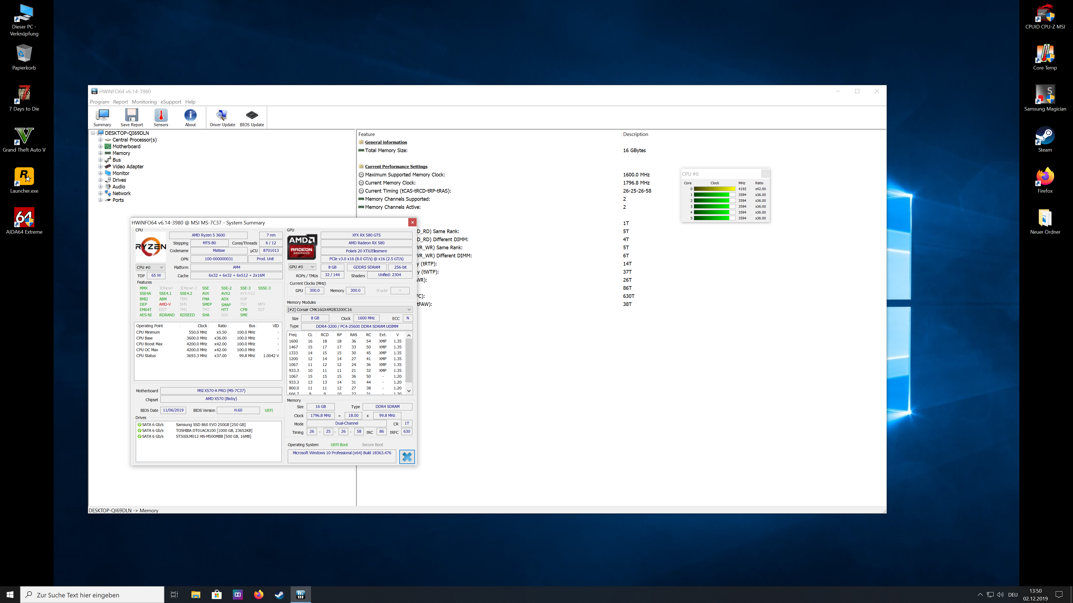Launch Steam from the taskbar
This screenshot has height=603, width=1073.
point(279,595)
